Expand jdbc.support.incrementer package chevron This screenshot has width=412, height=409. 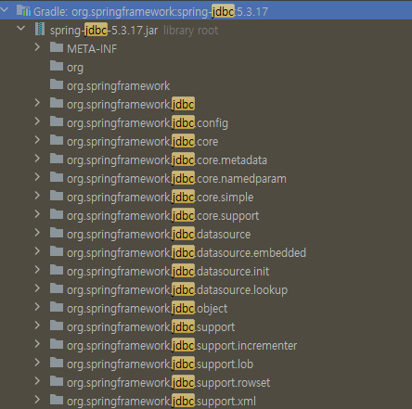(x=37, y=344)
